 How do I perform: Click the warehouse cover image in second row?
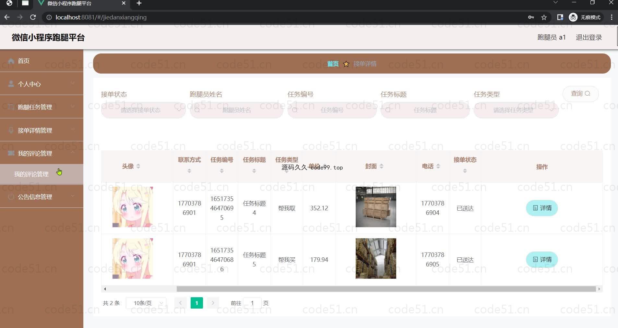tap(376, 258)
